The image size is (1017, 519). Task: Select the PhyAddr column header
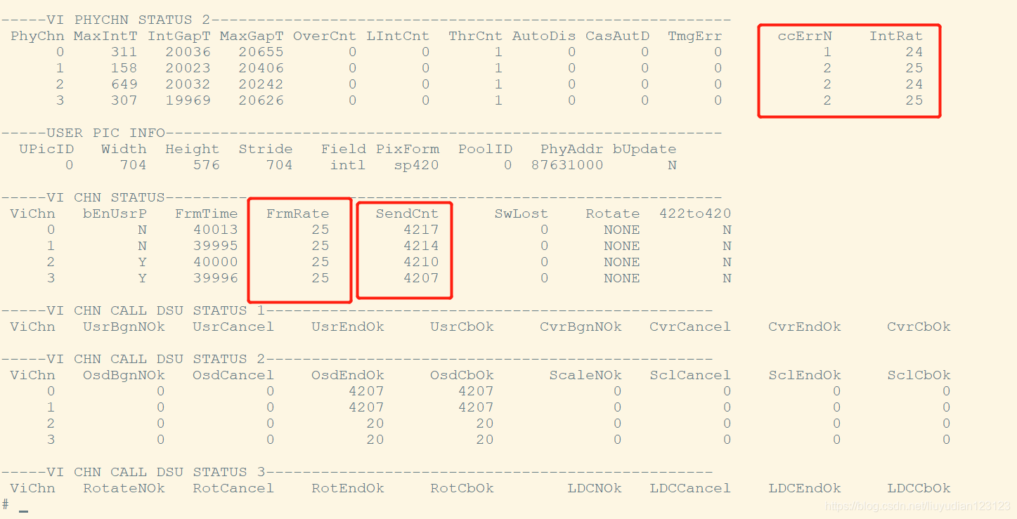pyautogui.click(x=571, y=149)
